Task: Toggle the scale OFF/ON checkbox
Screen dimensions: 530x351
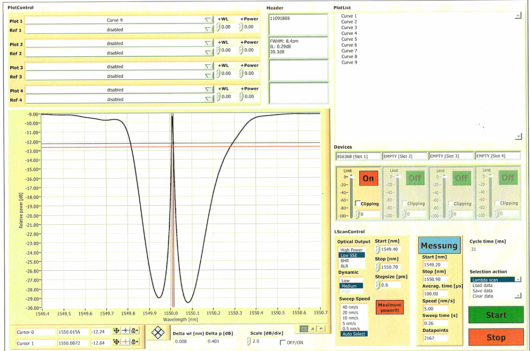Action: click(282, 343)
